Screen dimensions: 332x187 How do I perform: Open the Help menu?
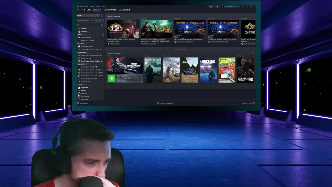click(103, 6)
